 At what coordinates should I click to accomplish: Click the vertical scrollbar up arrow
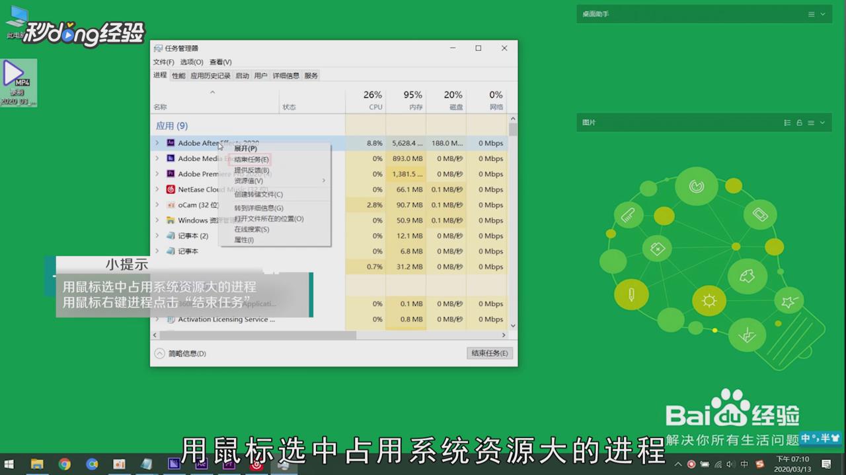[513, 119]
